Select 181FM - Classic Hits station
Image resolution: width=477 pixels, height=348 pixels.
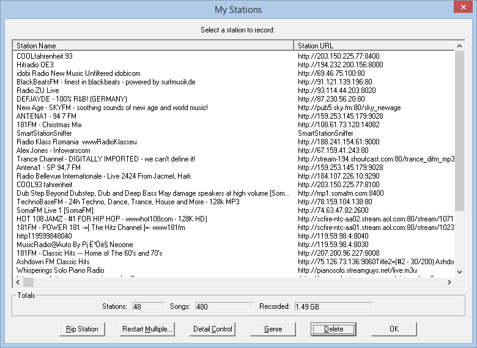(89, 253)
